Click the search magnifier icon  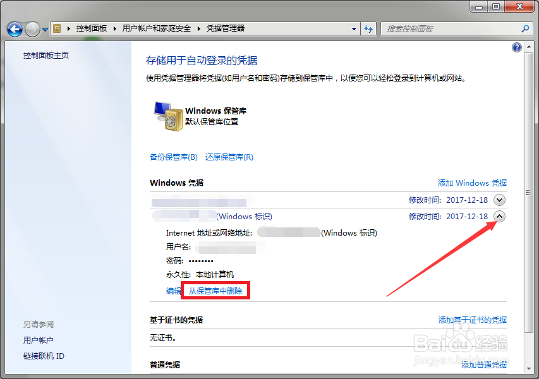coord(524,28)
